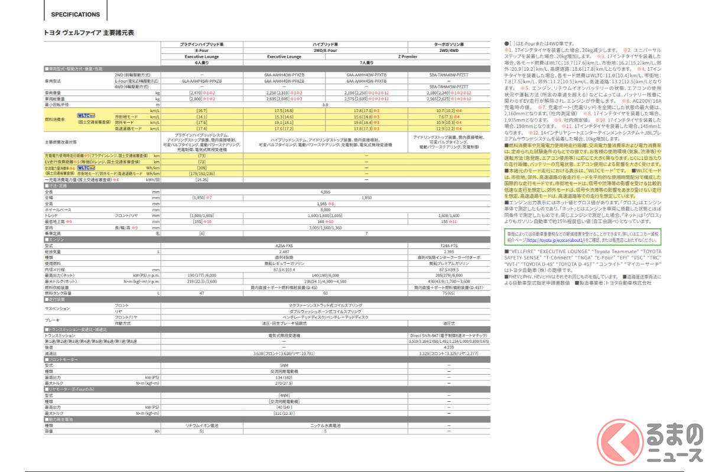Select model code 6AA-AAHH45W-PFXZB
Viewport: 709px width, 472px height.
click(x=285, y=81)
